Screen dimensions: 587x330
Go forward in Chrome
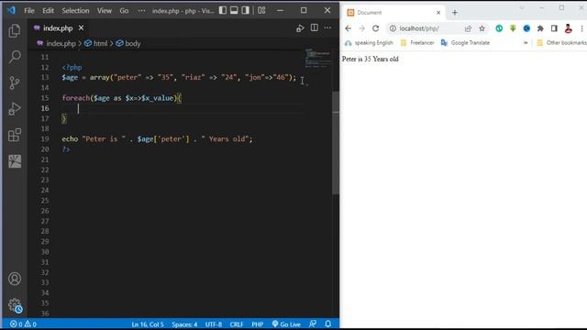(361, 28)
